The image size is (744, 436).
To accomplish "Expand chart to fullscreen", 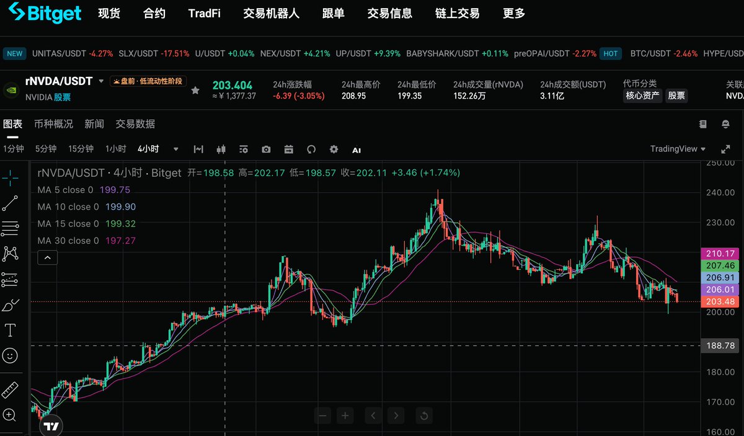I will 725,149.
